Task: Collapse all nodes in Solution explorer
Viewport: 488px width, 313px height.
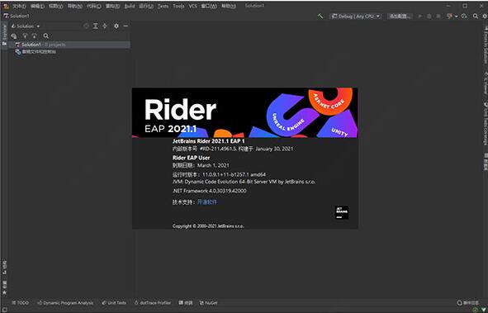Action: pyautogui.click(x=105, y=26)
